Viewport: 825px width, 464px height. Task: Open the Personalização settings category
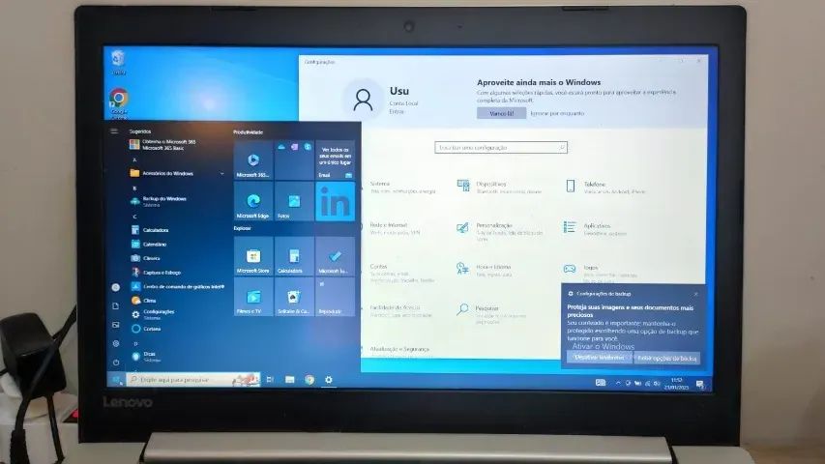point(500,230)
